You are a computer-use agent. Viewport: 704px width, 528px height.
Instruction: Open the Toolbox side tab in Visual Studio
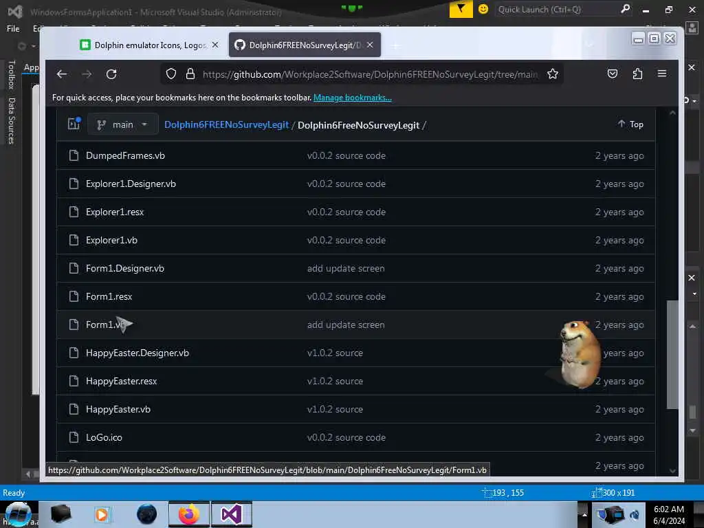(12, 75)
